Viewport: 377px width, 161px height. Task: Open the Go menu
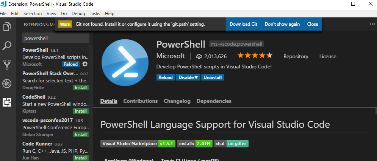click(x=64, y=14)
